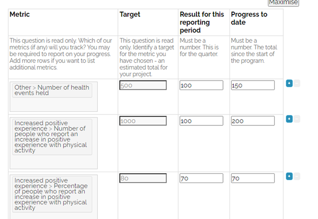Edit quarterly result for Number of people metric
The image size is (318, 219).
coord(201,121)
